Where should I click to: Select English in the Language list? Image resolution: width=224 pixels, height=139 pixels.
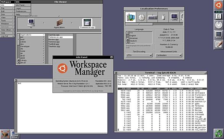(133, 36)
